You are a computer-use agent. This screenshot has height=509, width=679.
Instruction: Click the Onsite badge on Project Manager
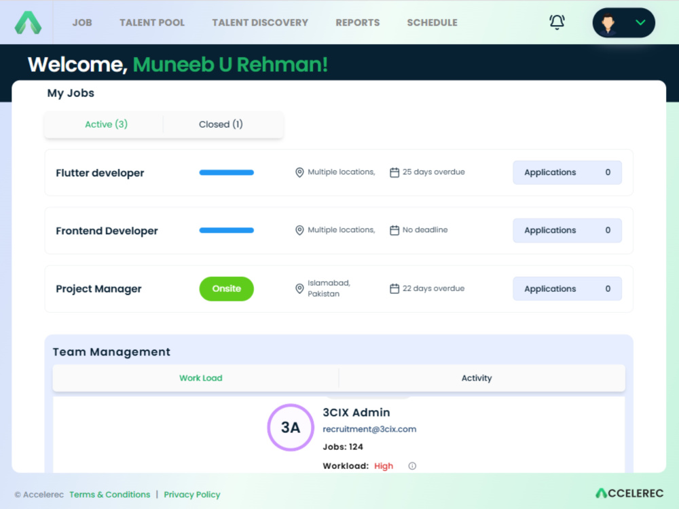(227, 288)
